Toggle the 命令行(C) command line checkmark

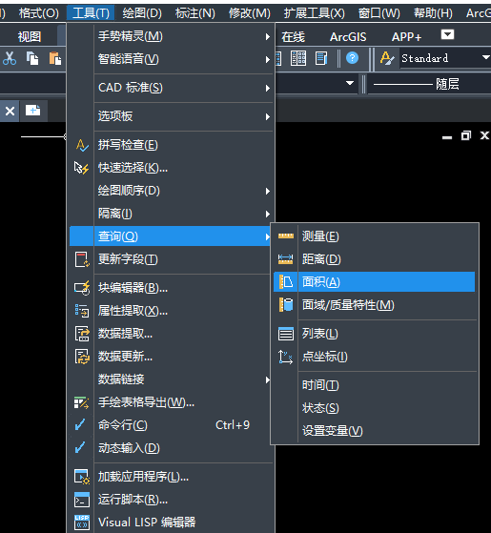click(x=80, y=425)
